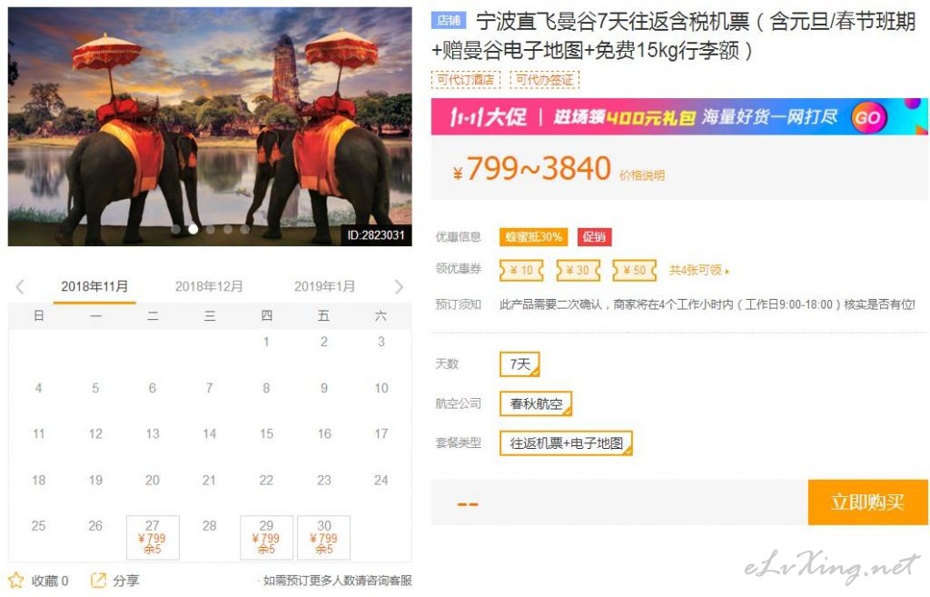Select the 7天 duration option
The image size is (930, 597).
519,363
